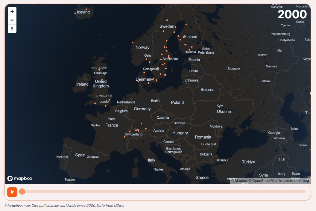Click the United Kingdom country label
316x211 pixels.
tap(101, 84)
